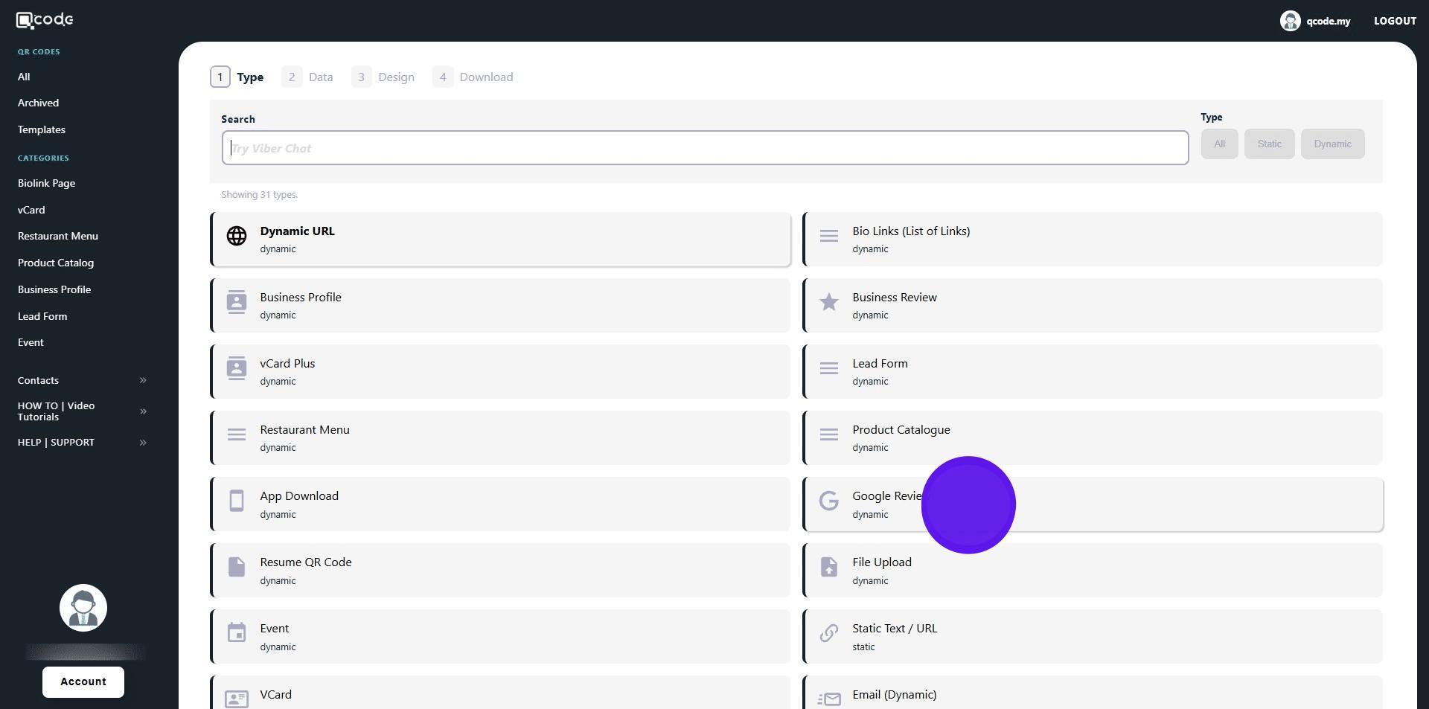
Task: Click the LOGOUT link
Action: click(x=1394, y=21)
